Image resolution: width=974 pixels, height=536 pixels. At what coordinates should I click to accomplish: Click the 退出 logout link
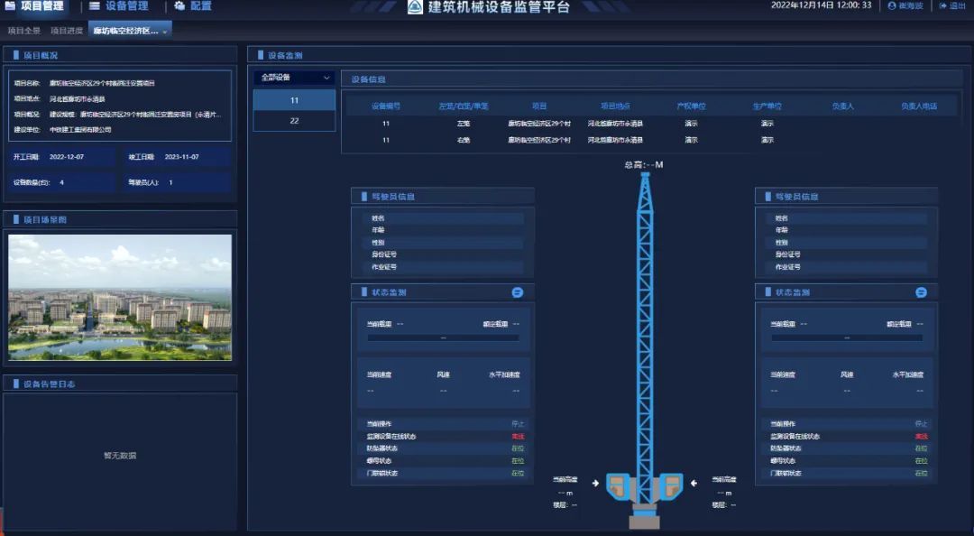point(958,5)
